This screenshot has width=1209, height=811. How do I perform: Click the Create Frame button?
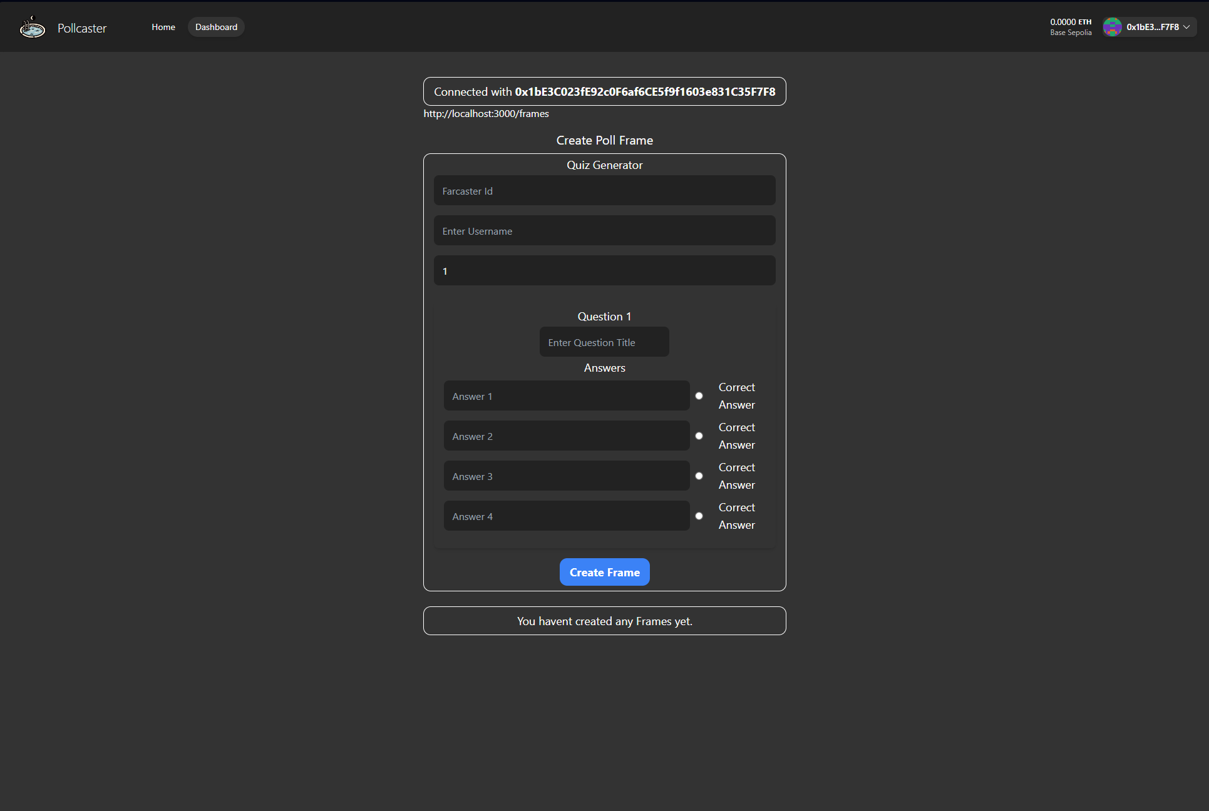(604, 571)
